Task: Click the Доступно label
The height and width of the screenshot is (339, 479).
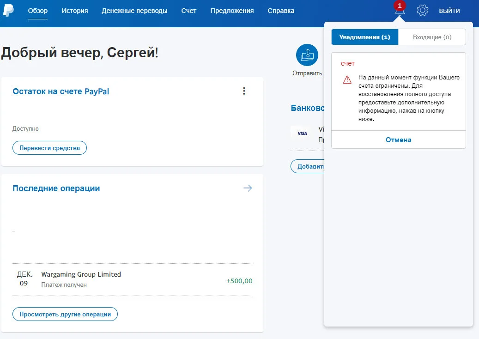Action: [25, 128]
